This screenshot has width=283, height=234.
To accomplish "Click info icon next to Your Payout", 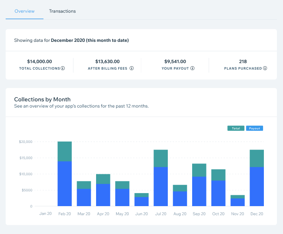I will [193, 68].
